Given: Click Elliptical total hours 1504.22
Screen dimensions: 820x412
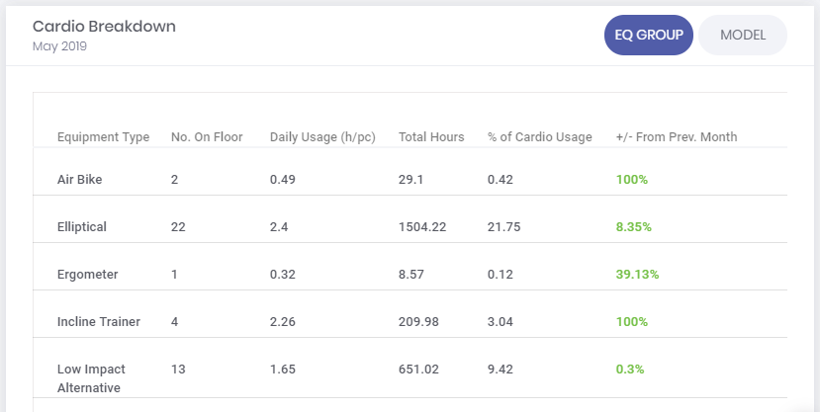Looking at the screenshot, I should coord(422,227).
